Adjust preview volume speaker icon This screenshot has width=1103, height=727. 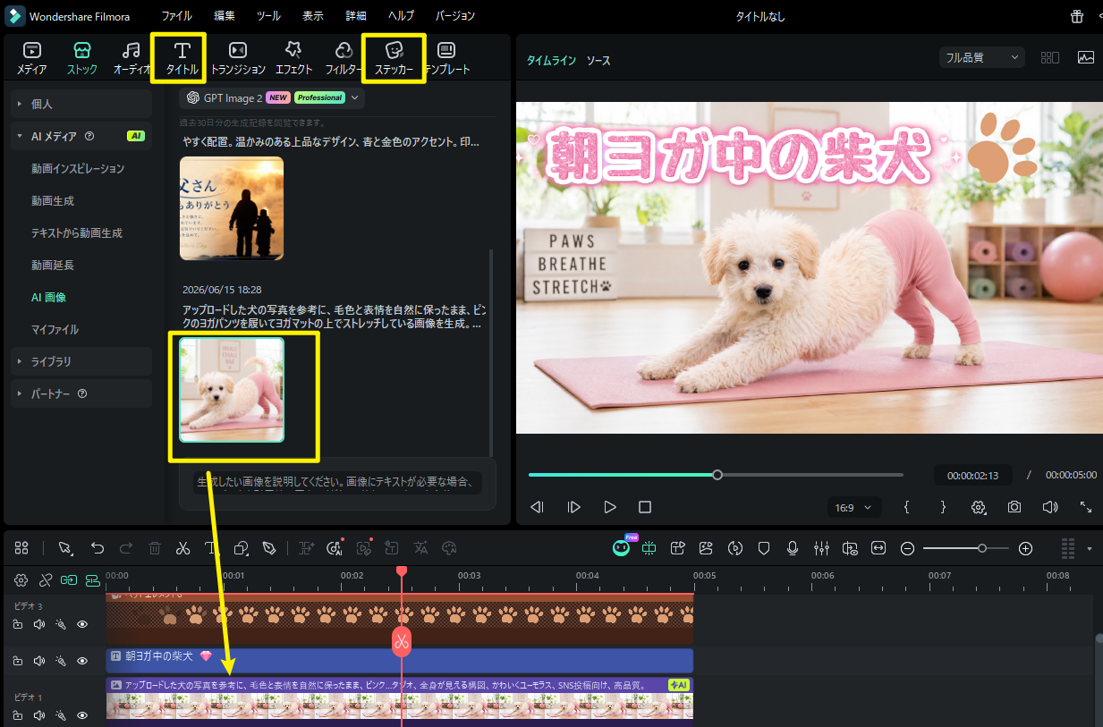1050,507
